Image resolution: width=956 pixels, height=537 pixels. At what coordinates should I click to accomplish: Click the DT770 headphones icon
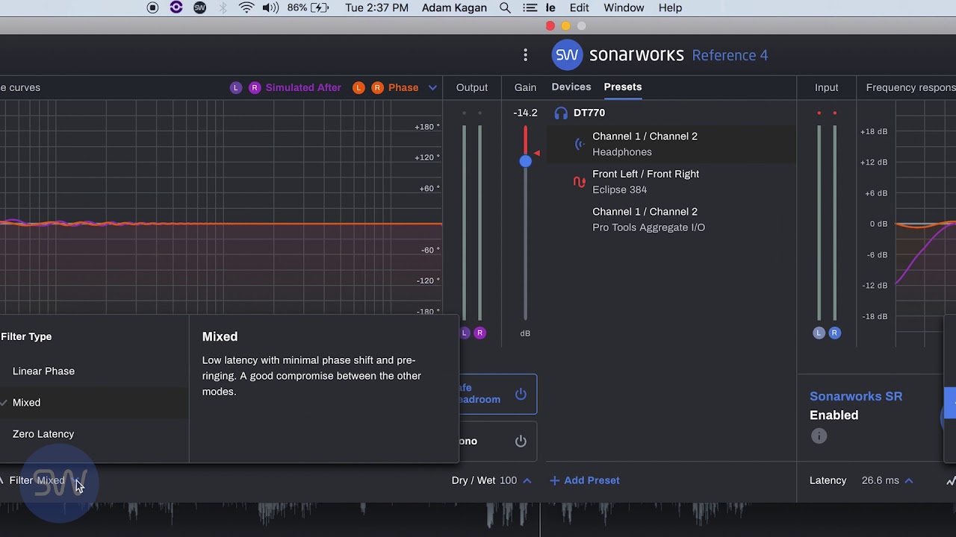[561, 113]
